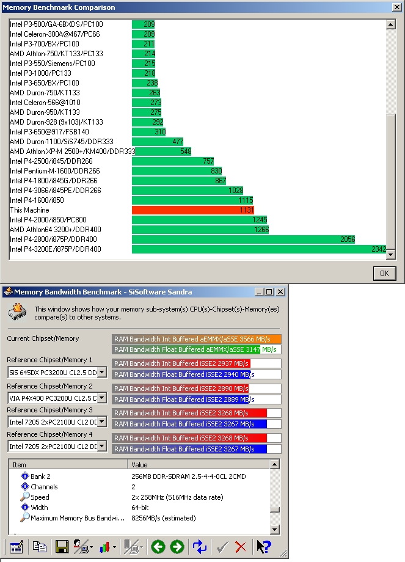Go forward with the green right arrow
Viewport: 405px width, 562px height.
click(x=177, y=547)
